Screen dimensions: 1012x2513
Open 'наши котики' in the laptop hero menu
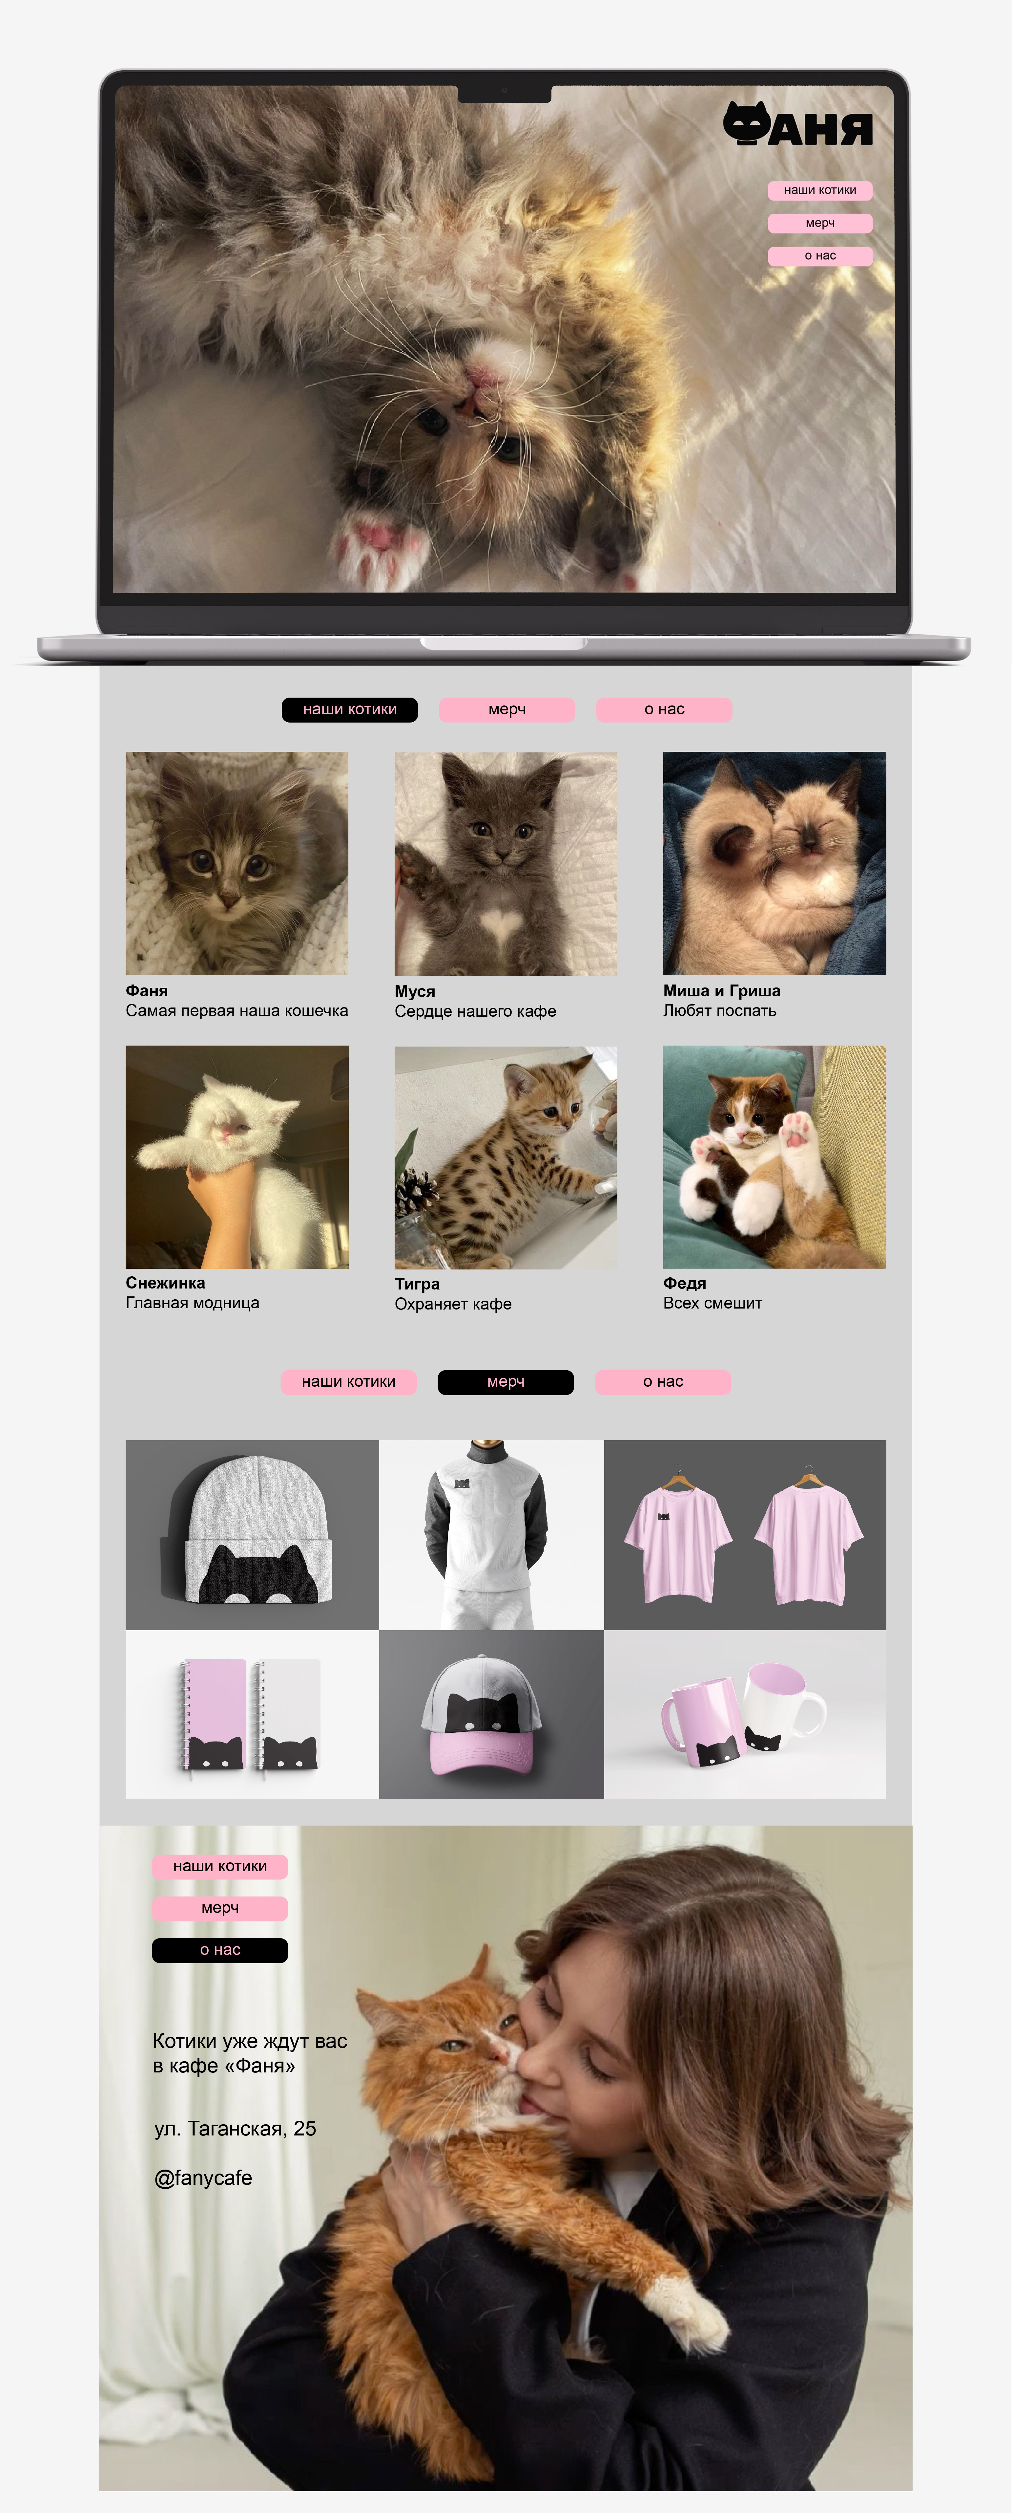(820, 190)
